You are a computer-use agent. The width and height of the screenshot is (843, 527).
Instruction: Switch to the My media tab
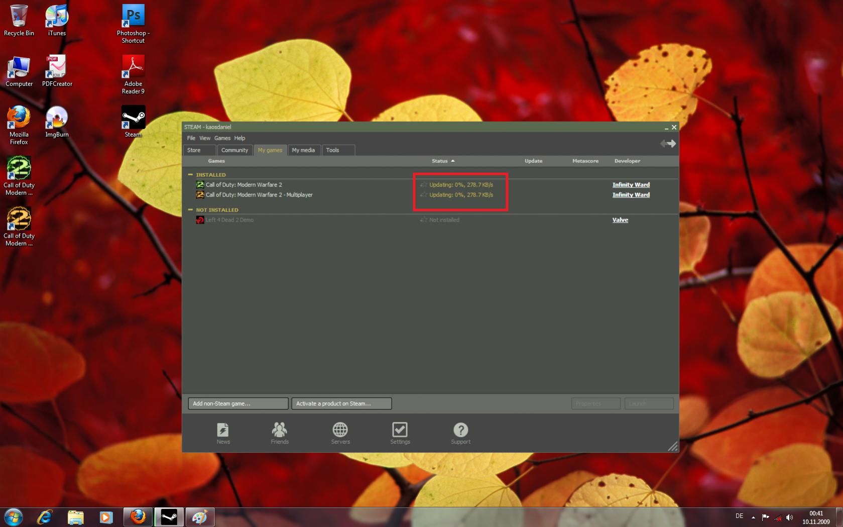[304, 150]
